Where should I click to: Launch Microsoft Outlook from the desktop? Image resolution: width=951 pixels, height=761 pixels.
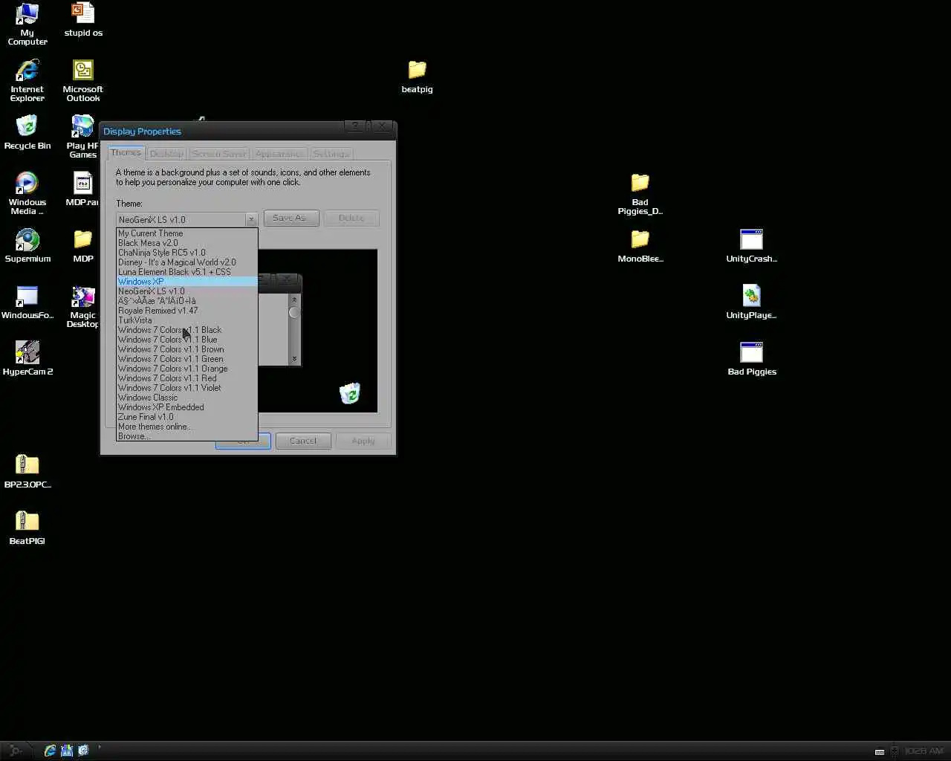pos(83,81)
